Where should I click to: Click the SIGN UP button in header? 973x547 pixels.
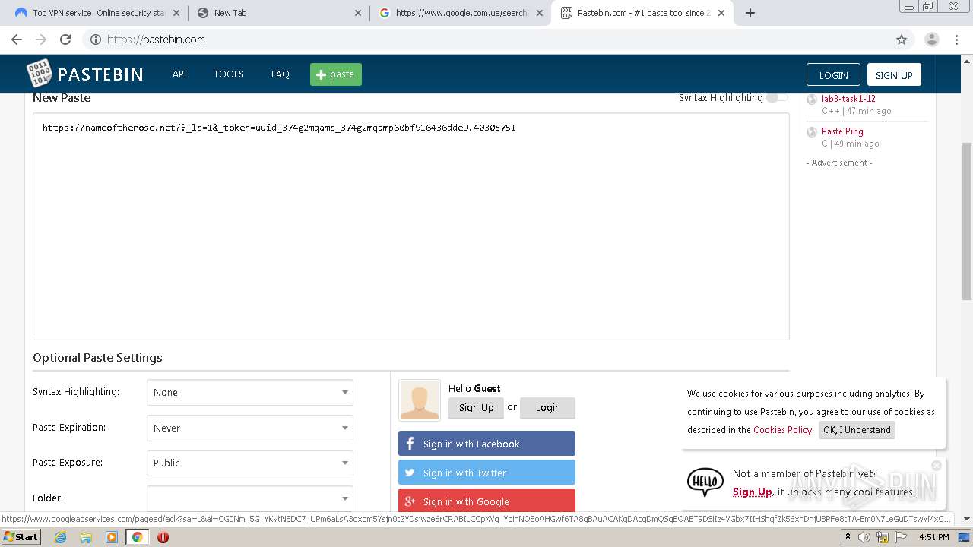tap(894, 74)
